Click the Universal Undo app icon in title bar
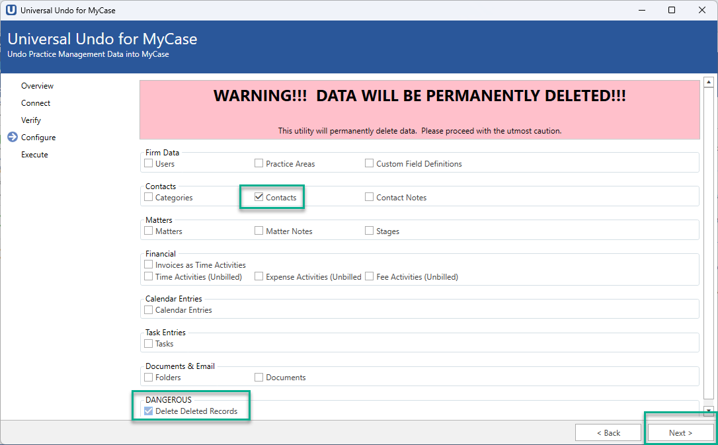This screenshot has width=718, height=445. 11,10
